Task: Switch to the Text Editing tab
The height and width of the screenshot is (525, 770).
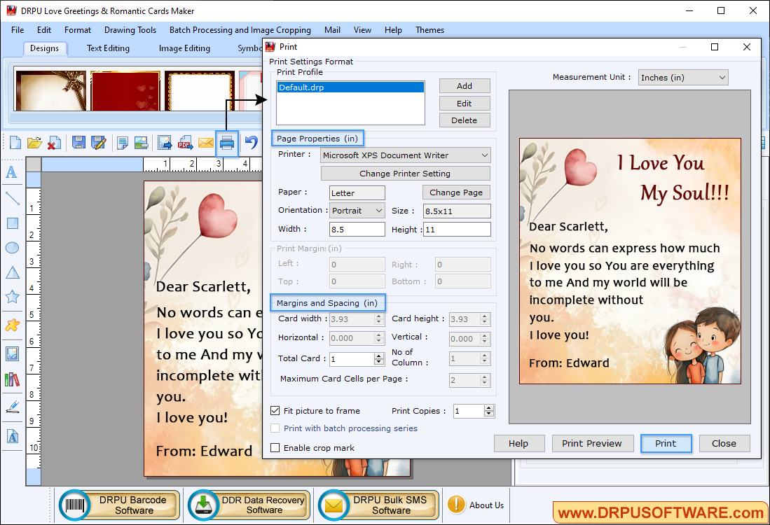Action: click(107, 48)
